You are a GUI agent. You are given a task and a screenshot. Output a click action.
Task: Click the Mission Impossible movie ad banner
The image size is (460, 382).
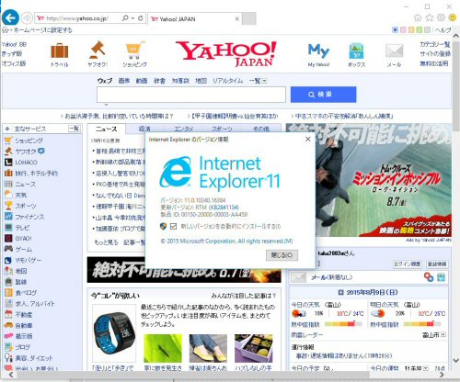(369, 180)
